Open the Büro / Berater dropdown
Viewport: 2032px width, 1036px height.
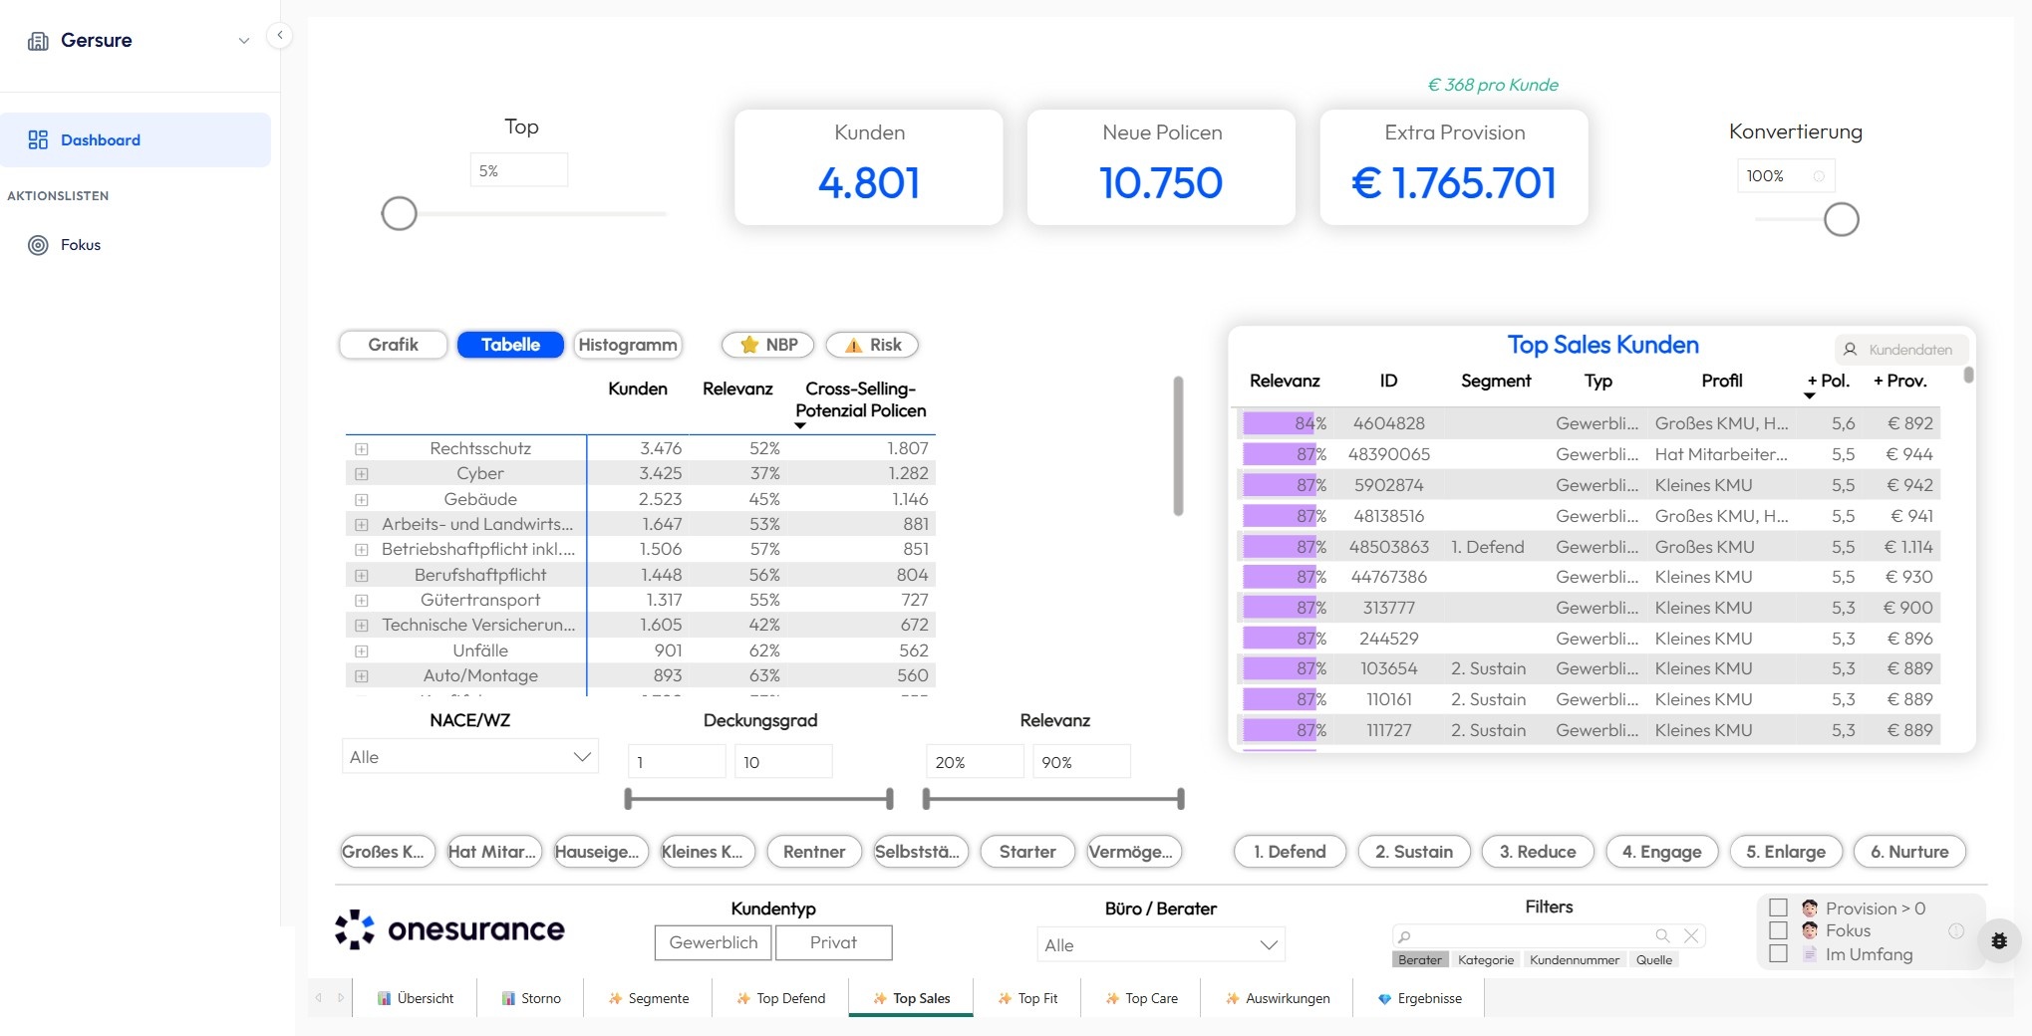click(1159, 944)
